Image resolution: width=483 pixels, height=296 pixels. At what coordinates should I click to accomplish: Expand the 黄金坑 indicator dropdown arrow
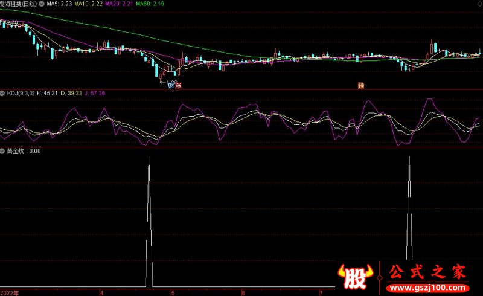2,151
